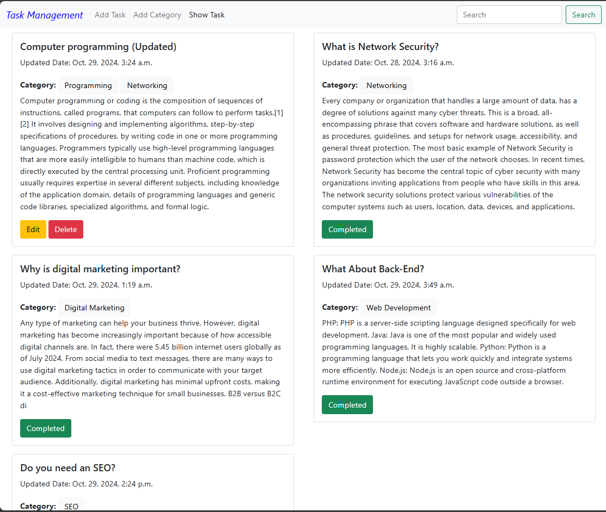606x512 pixels.
Task: Focus the Search text field
Action: pyautogui.click(x=509, y=15)
